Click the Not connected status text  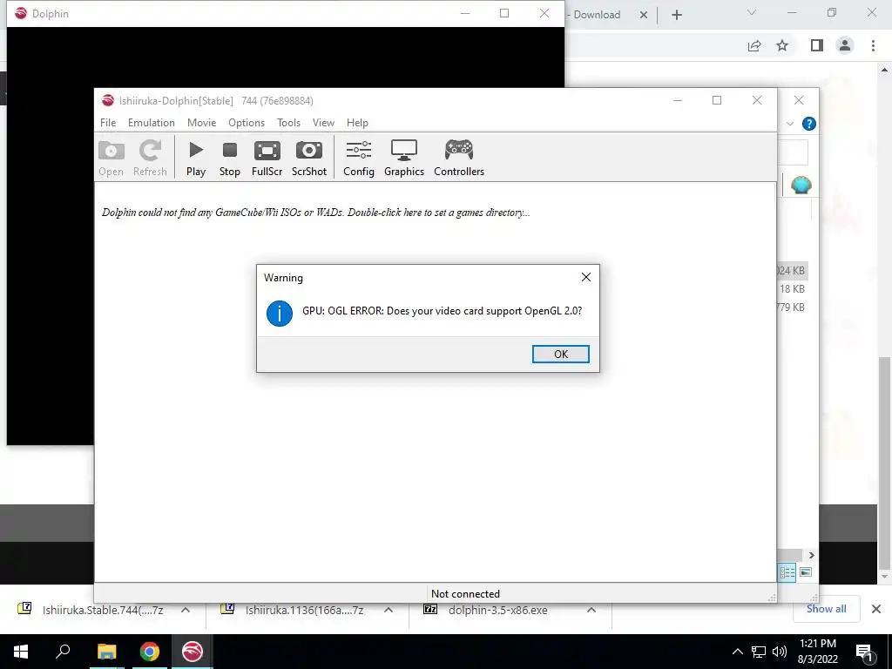(465, 593)
